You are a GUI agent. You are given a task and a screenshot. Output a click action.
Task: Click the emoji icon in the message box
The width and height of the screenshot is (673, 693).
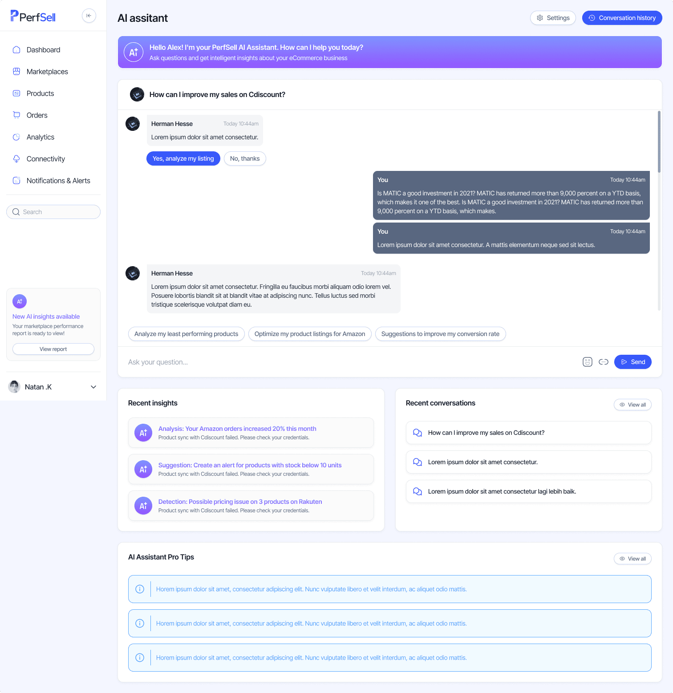click(x=588, y=362)
